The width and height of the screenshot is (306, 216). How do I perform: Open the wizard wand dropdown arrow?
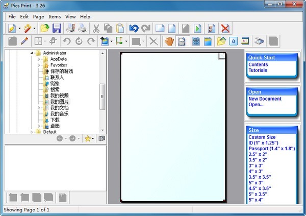click(x=34, y=29)
